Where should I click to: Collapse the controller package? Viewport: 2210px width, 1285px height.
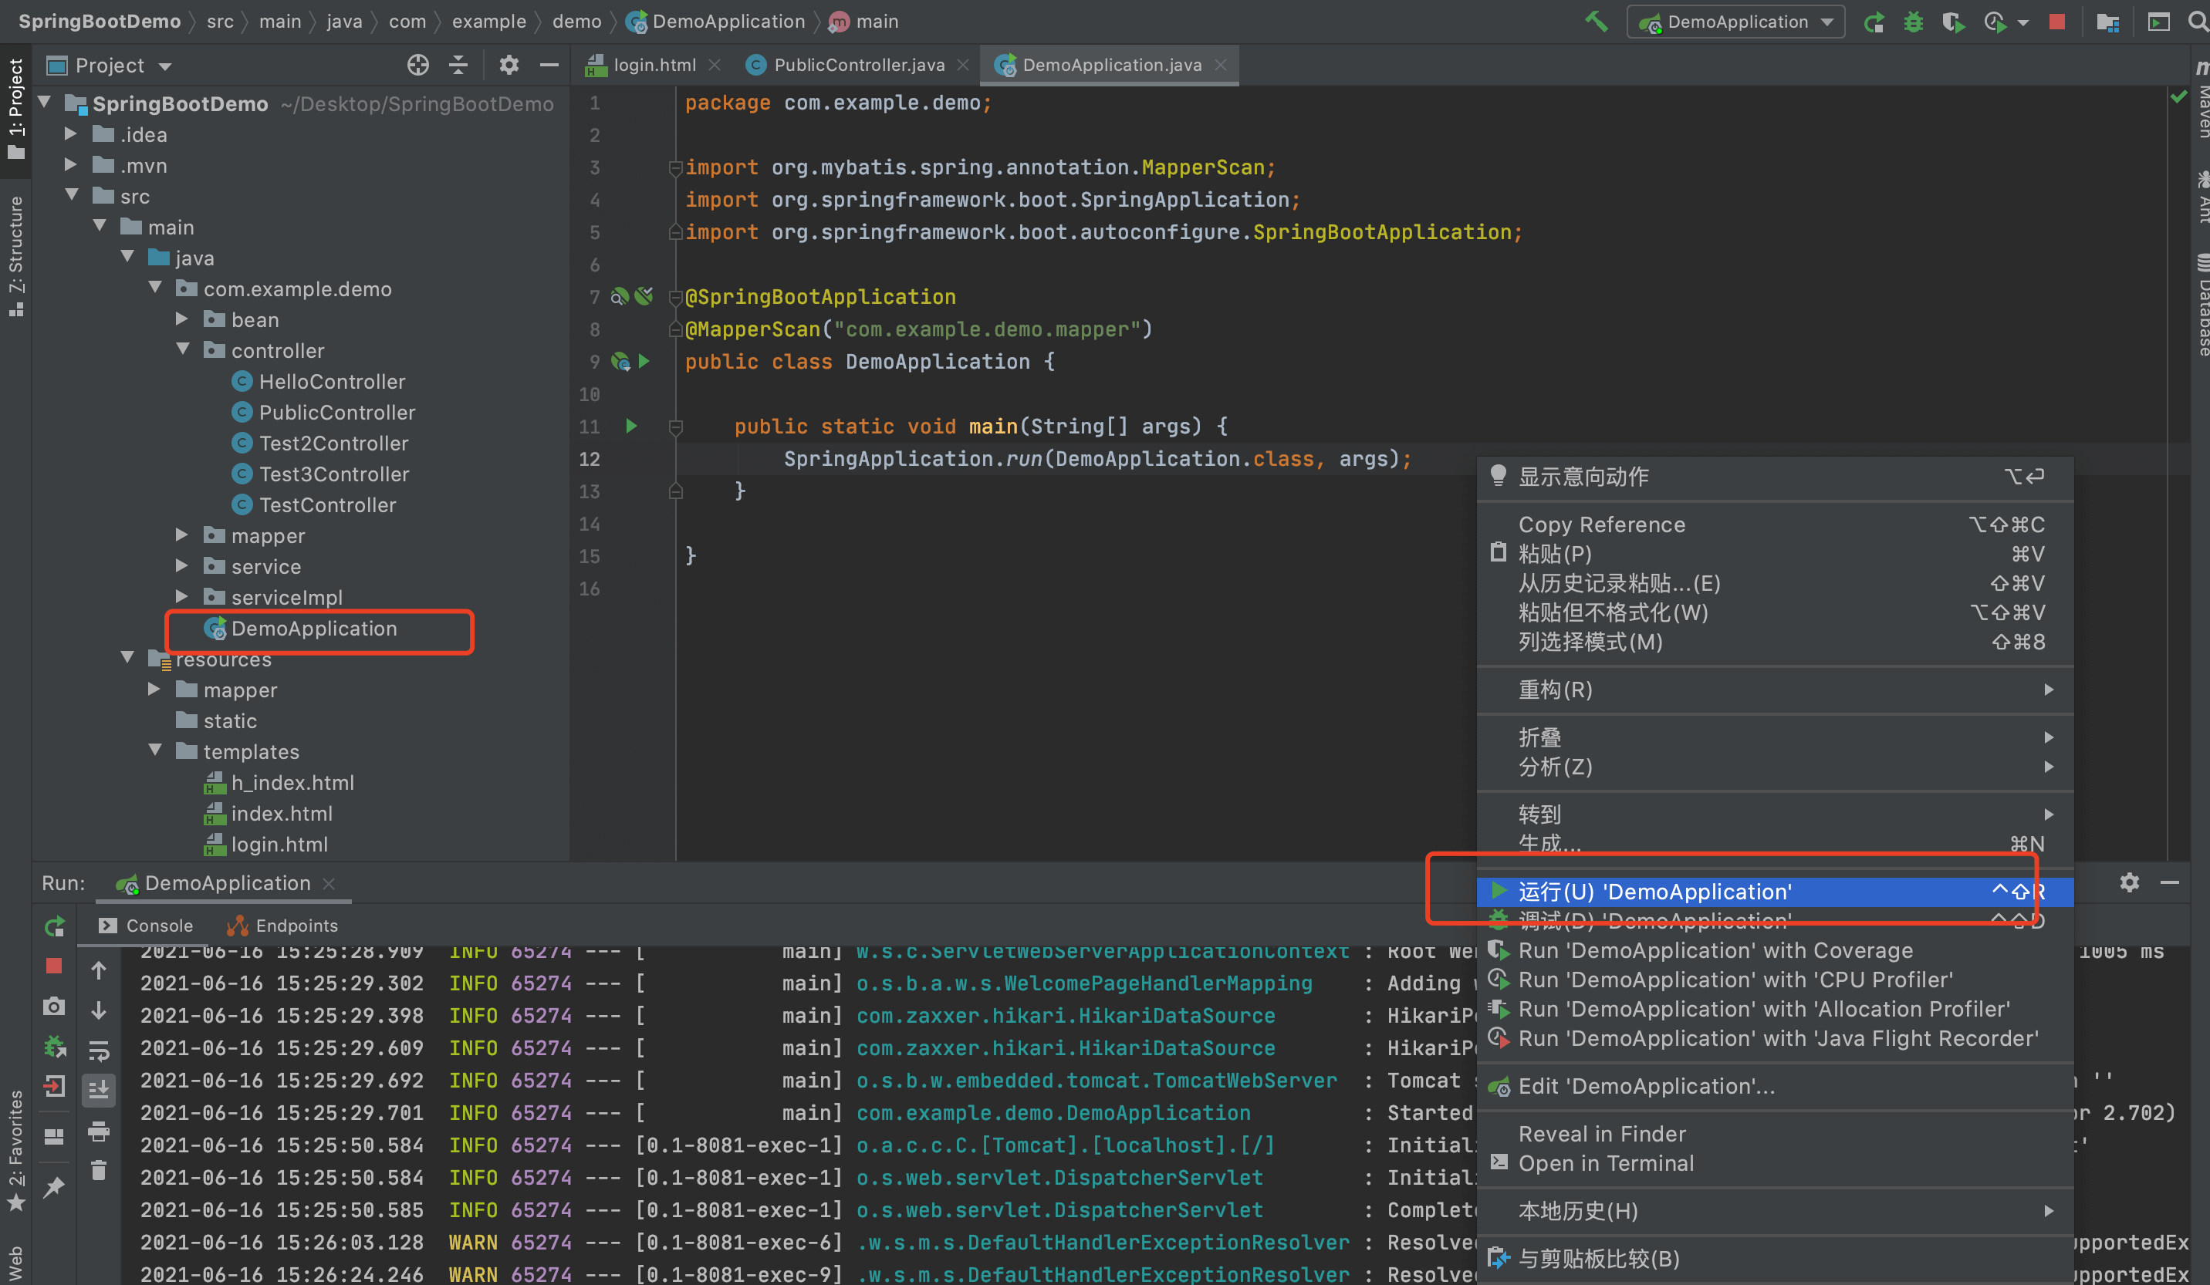182,349
